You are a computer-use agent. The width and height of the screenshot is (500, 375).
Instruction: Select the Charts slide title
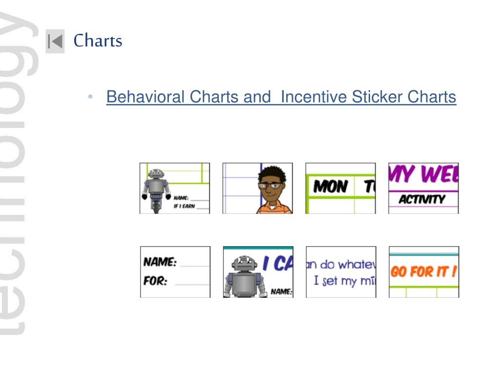click(98, 41)
